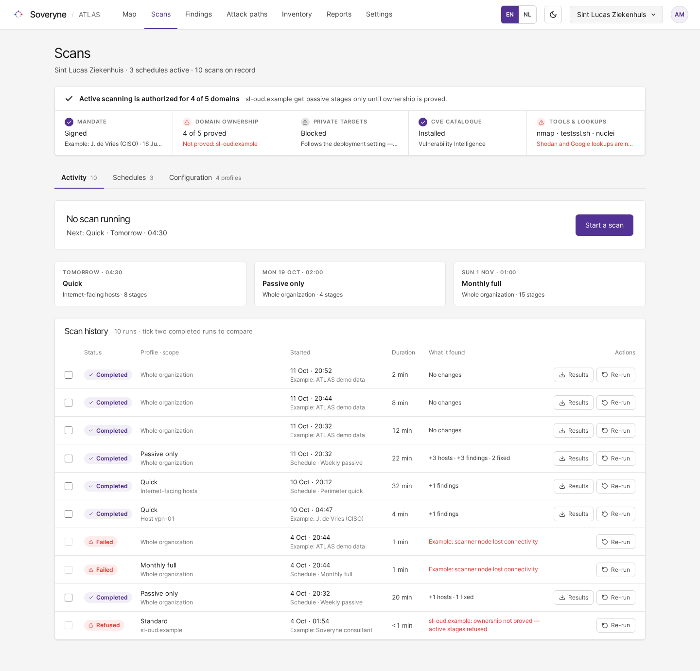Switch language to EN
The width and height of the screenshot is (700, 671).
tap(510, 15)
